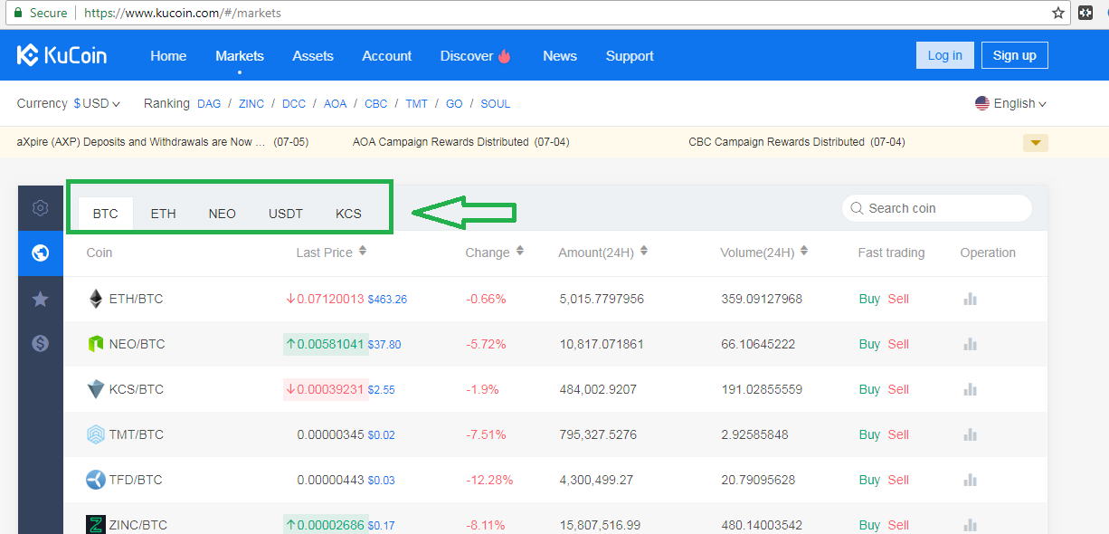Open AOA Campaign Rewards announcement
Image resolution: width=1109 pixels, height=534 pixels.
[461, 142]
